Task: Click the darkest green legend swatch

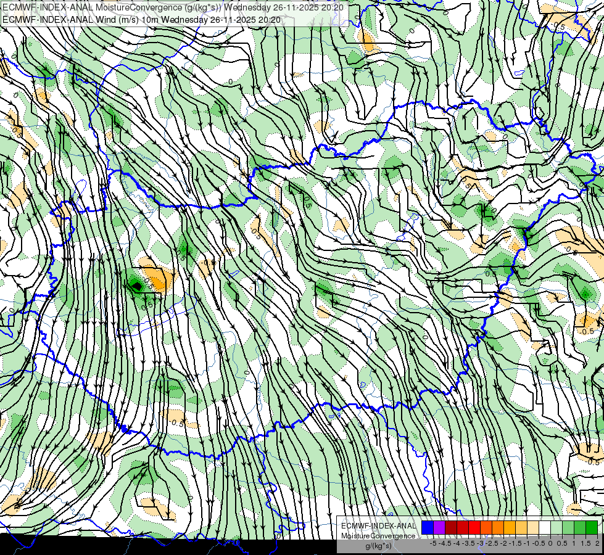Action: (x=592, y=528)
